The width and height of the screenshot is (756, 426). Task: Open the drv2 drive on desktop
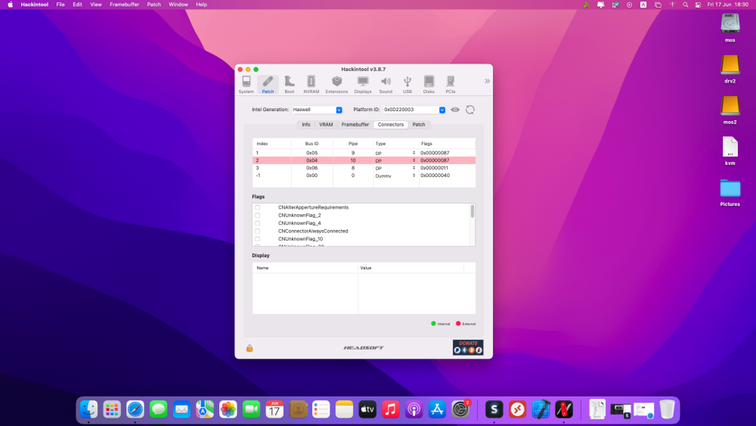click(x=730, y=69)
